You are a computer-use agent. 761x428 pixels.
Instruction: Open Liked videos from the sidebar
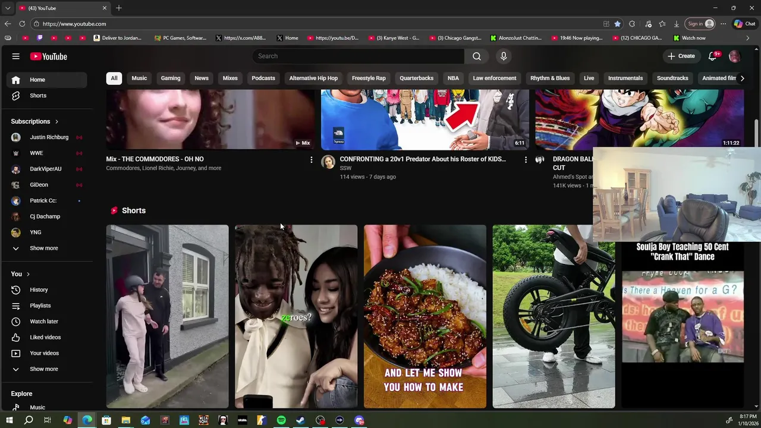point(48,337)
